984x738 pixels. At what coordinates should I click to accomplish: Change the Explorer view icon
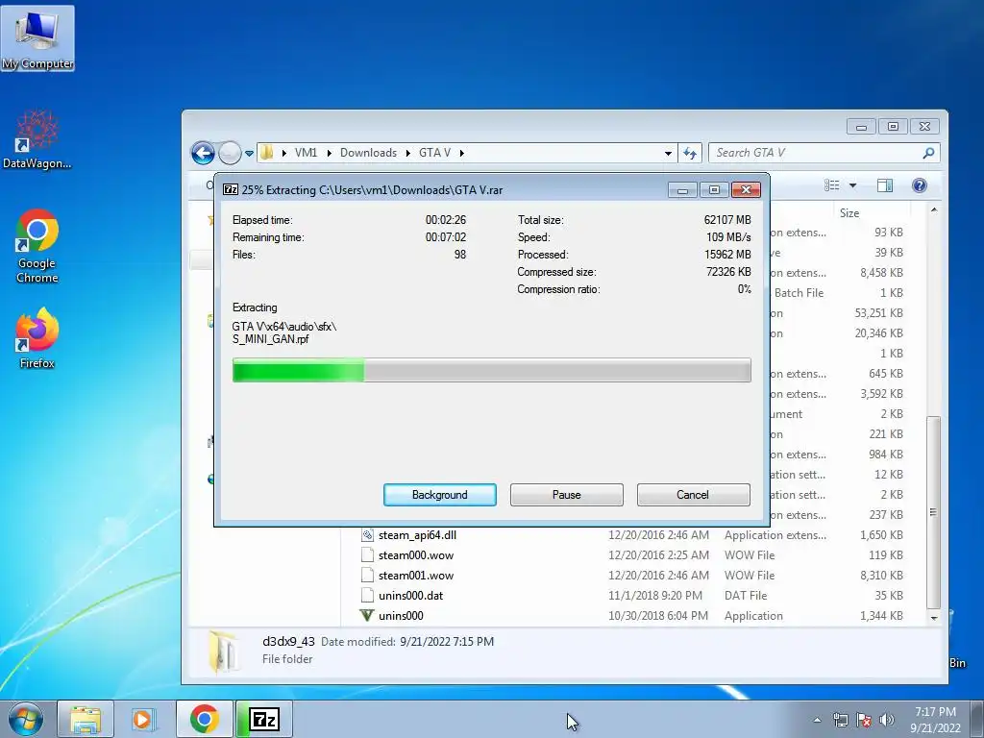[831, 185]
